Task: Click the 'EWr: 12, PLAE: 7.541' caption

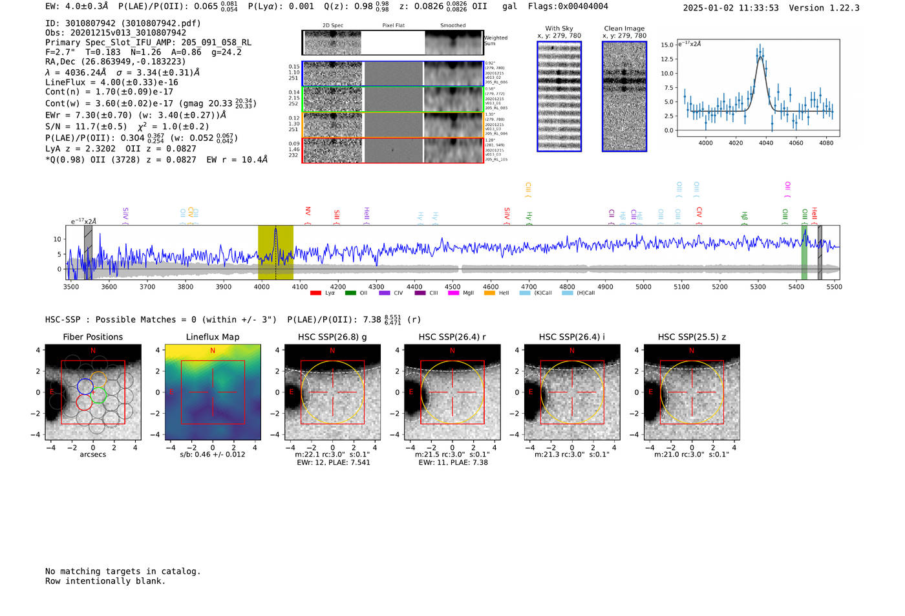Action: coord(334,463)
